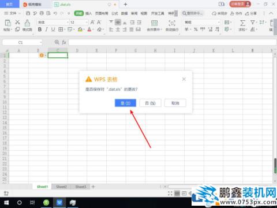Open the Developer Tools ribbon tab
The image size is (277, 208).
(x=158, y=13)
